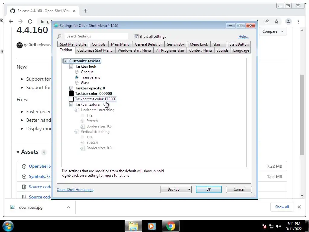This screenshot has height=232, width=309.
Task: Open the Start Button tab
Action: (x=239, y=44)
